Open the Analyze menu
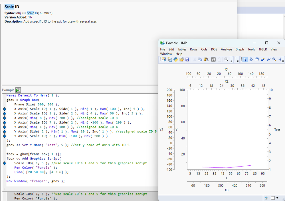Screen dimensions: 285x201 tap(226, 49)
